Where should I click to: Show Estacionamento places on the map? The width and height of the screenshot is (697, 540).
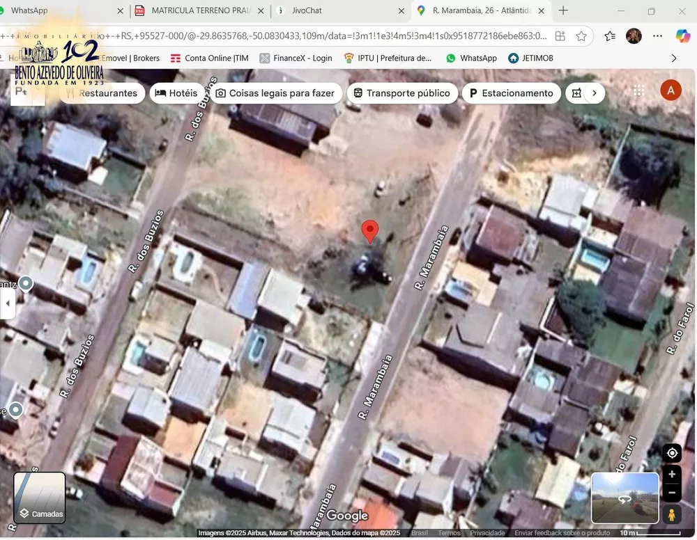pyautogui.click(x=512, y=93)
